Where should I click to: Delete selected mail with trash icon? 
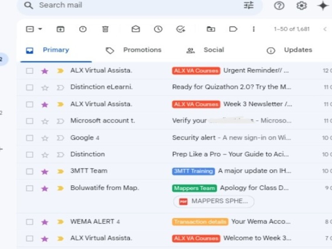(105, 29)
